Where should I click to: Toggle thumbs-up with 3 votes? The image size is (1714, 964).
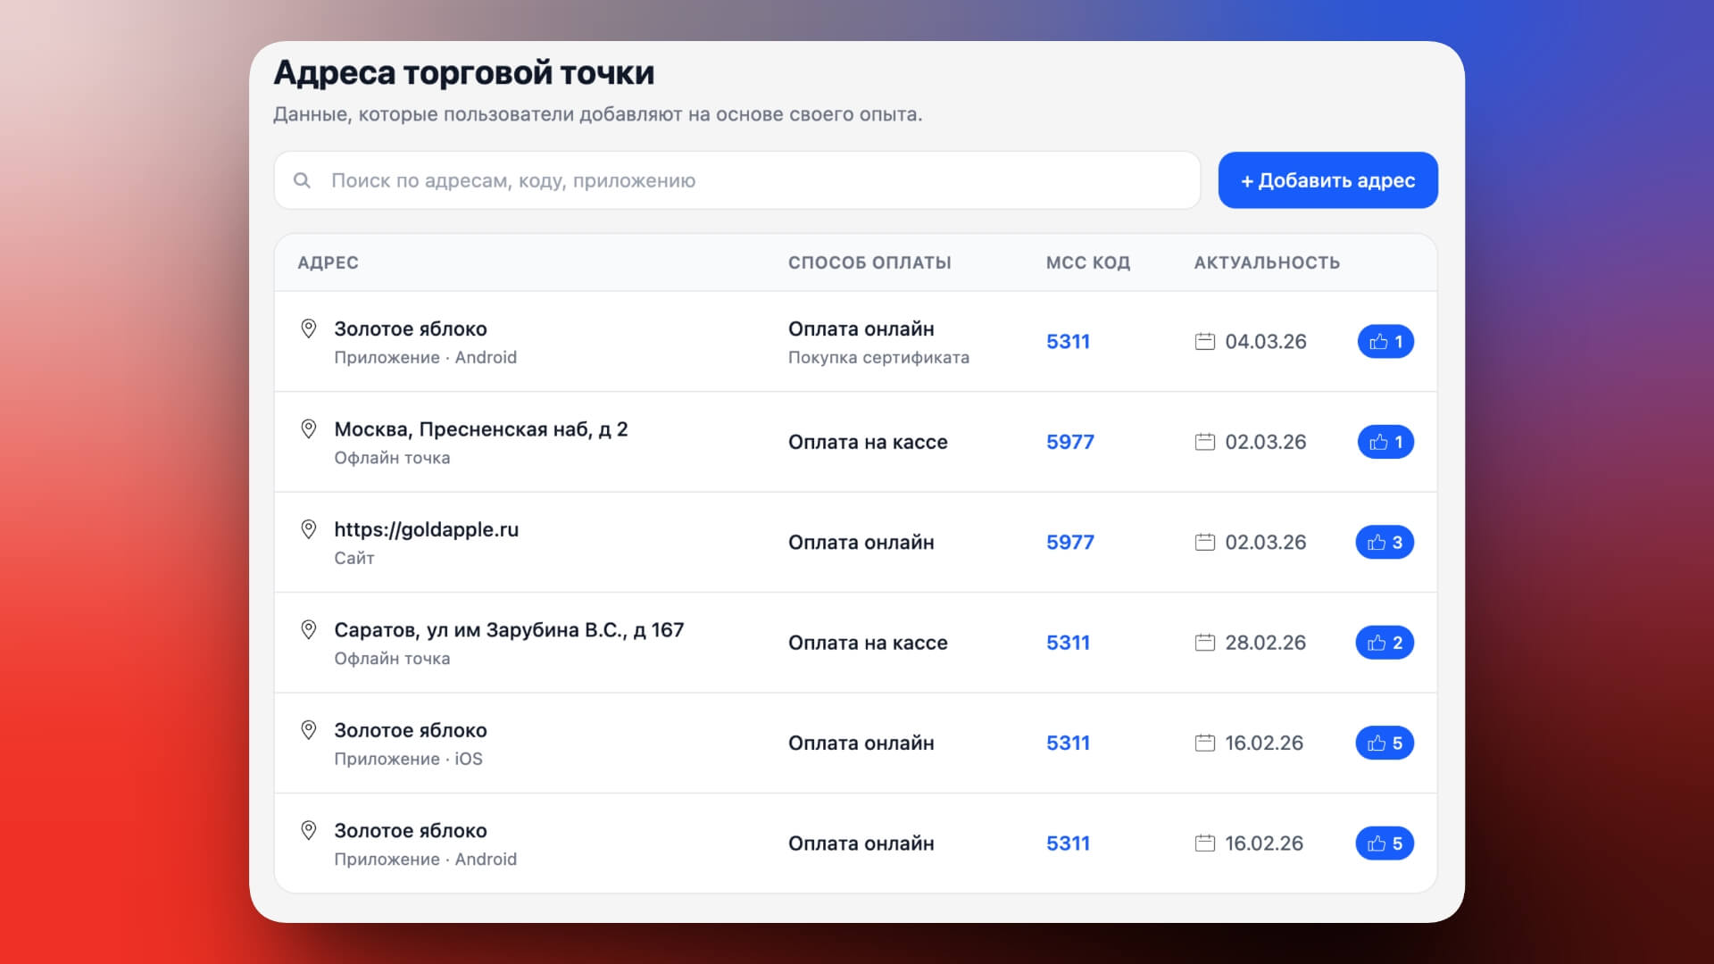(x=1384, y=542)
